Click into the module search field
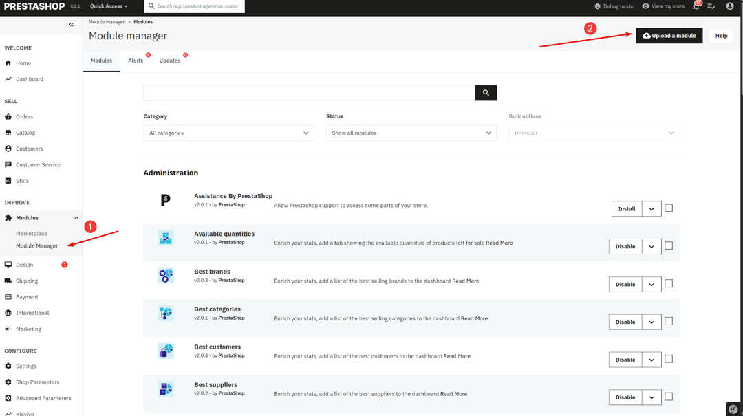Image resolution: width=743 pixels, height=416 pixels. [x=309, y=93]
